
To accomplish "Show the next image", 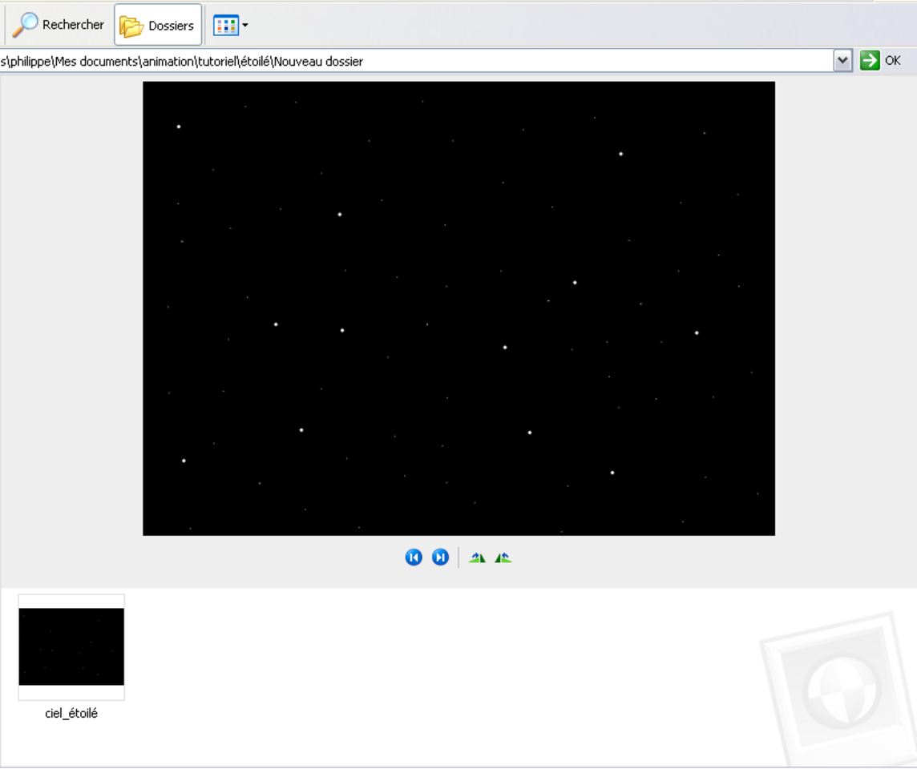I will 440,558.
